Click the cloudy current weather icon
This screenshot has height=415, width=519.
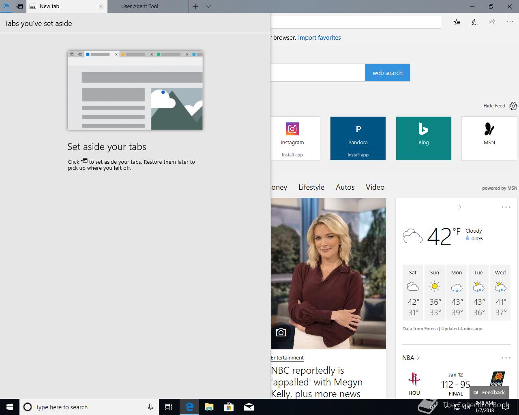tap(413, 236)
